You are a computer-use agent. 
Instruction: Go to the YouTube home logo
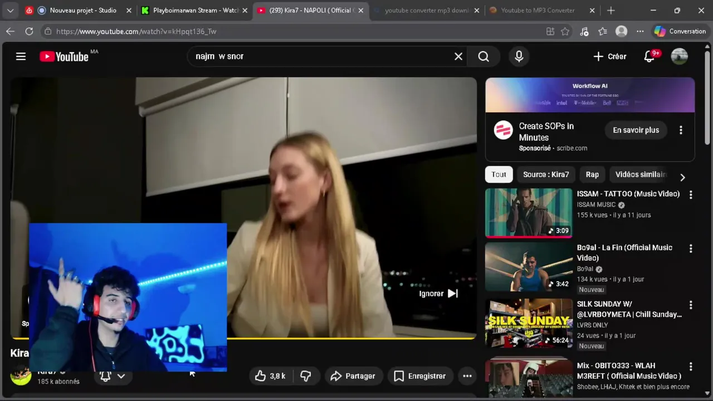coord(64,56)
